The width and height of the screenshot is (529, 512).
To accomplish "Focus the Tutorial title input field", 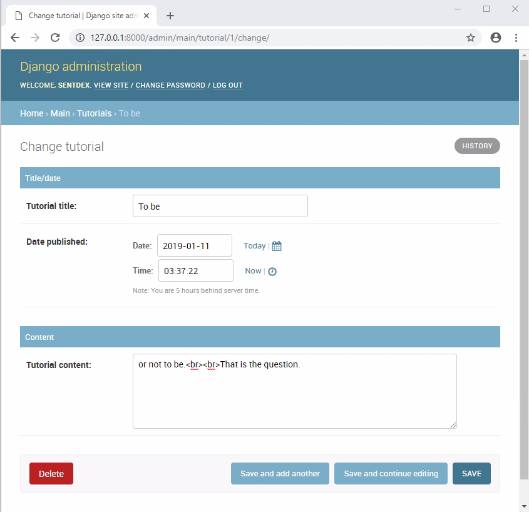I will coord(220,206).
